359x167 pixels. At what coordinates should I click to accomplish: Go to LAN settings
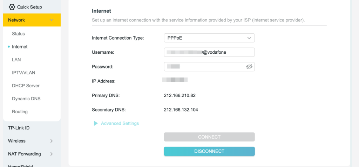tap(16, 60)
